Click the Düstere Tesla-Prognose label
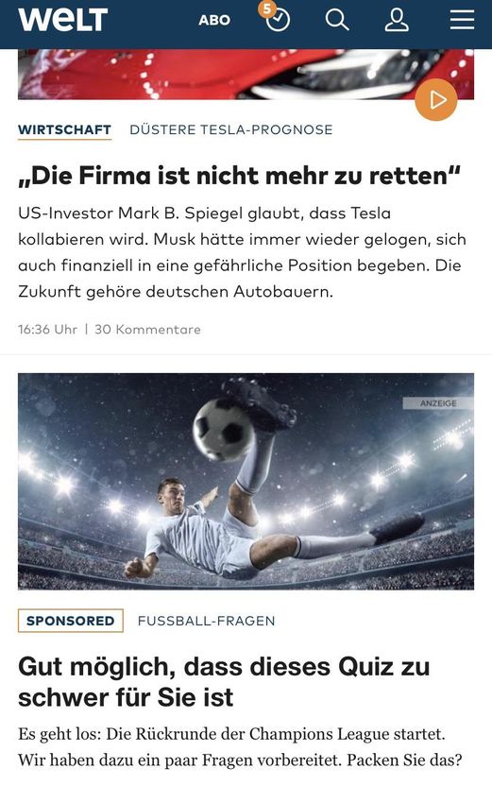 pos(231,130)
